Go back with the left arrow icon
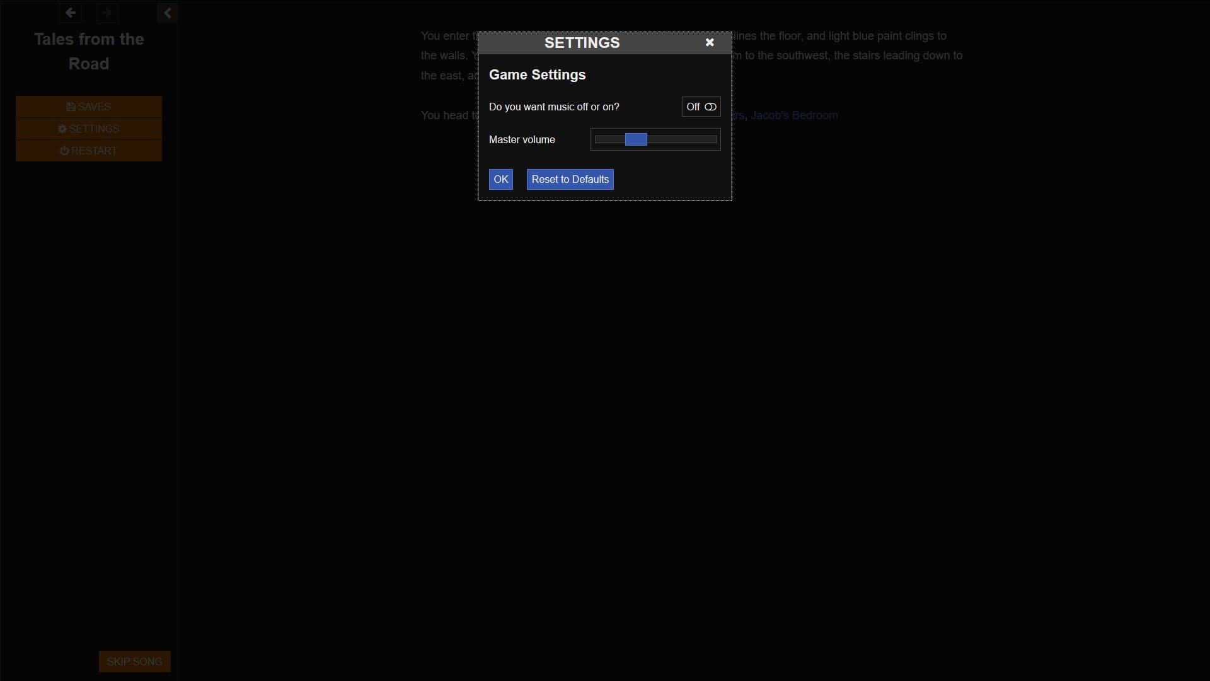 [x=71, y=13]
